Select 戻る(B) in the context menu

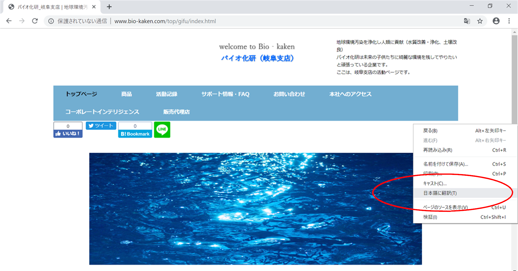click(x=465, y=131)
